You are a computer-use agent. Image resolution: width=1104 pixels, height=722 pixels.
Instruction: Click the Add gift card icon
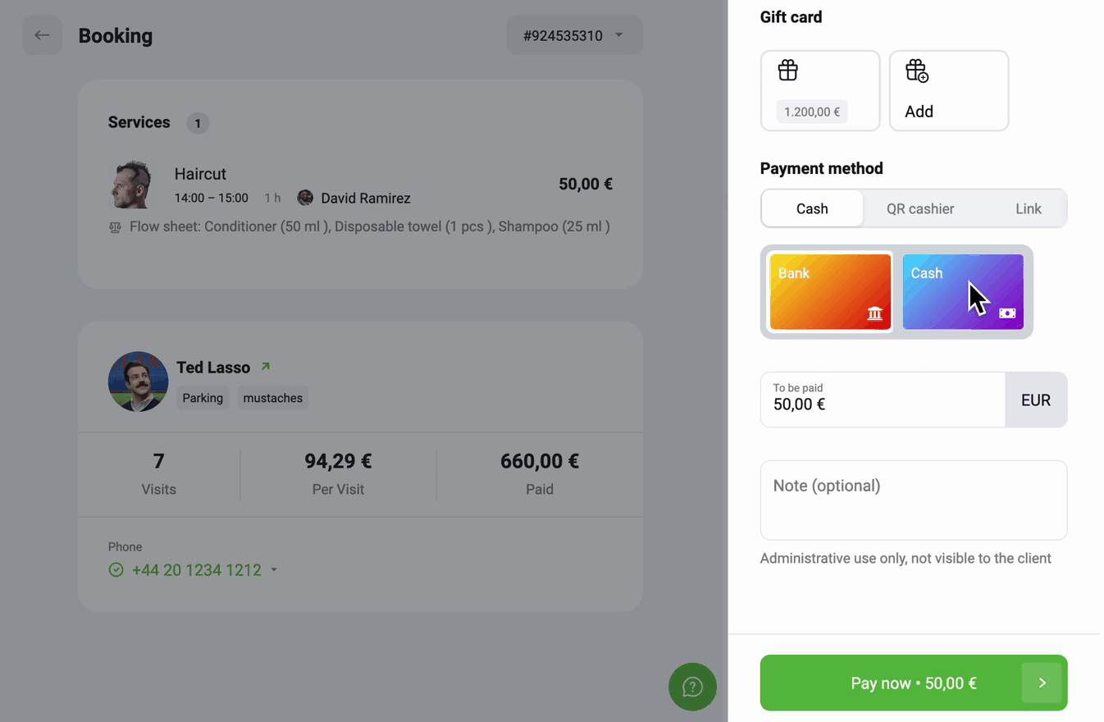pos(917,71)
